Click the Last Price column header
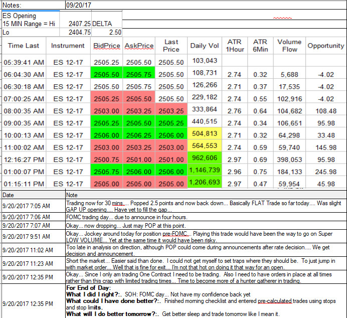The height and width of the screenshot is (318, 347). click(x=171, y=46)
